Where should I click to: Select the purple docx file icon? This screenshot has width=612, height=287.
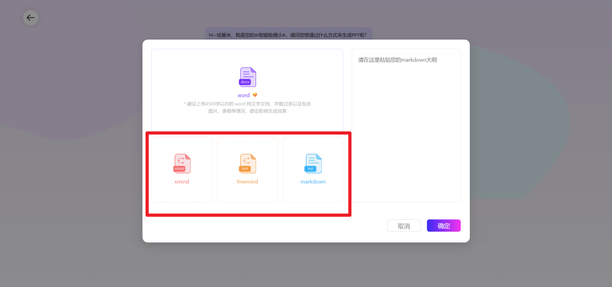point(248,77)
